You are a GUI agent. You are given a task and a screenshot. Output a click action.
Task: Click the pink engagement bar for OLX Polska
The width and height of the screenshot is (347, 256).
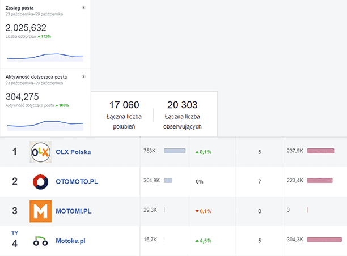(x=320, y=151)
